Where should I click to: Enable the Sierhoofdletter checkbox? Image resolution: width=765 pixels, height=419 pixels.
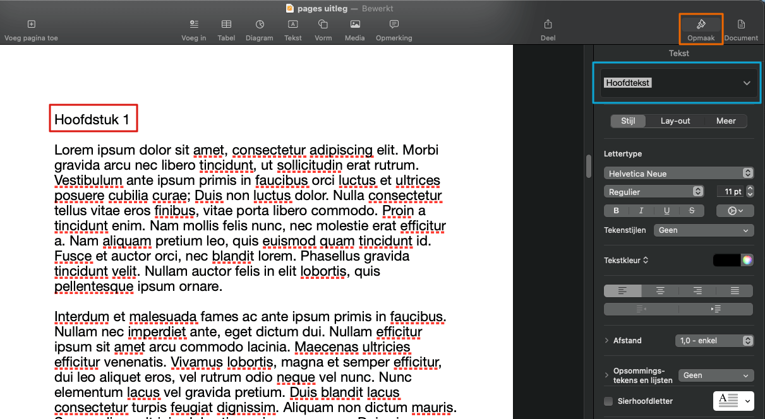608,401
